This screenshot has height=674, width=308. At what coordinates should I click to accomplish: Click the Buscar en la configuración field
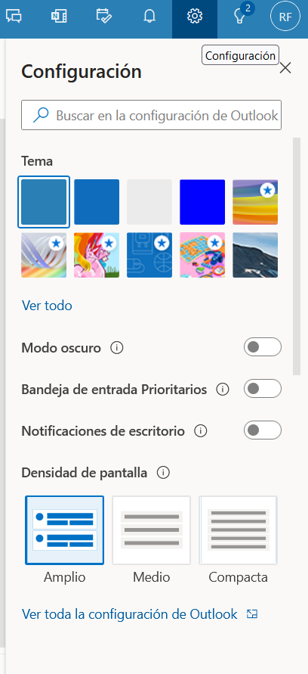click(152, 115)
